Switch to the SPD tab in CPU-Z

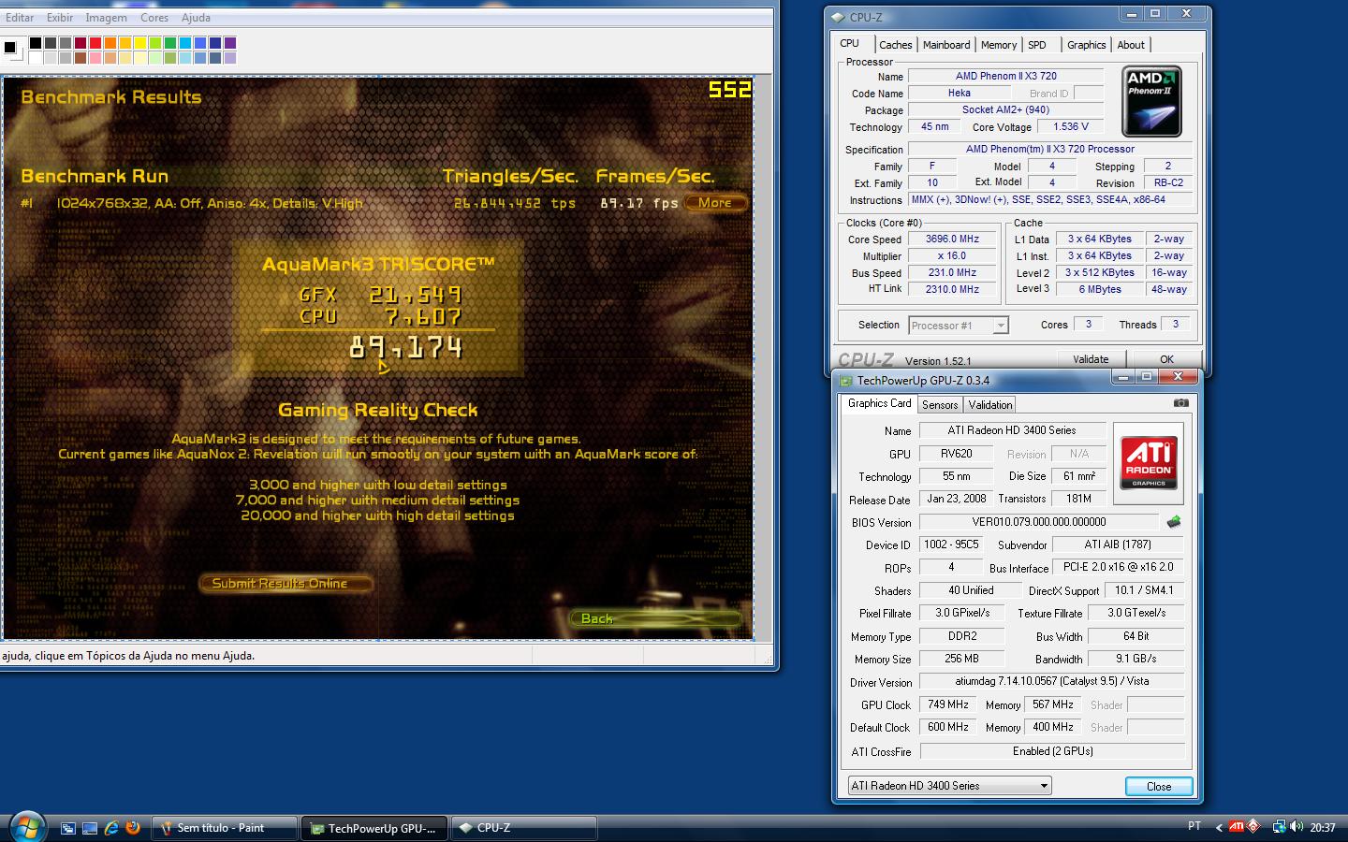1037,45
